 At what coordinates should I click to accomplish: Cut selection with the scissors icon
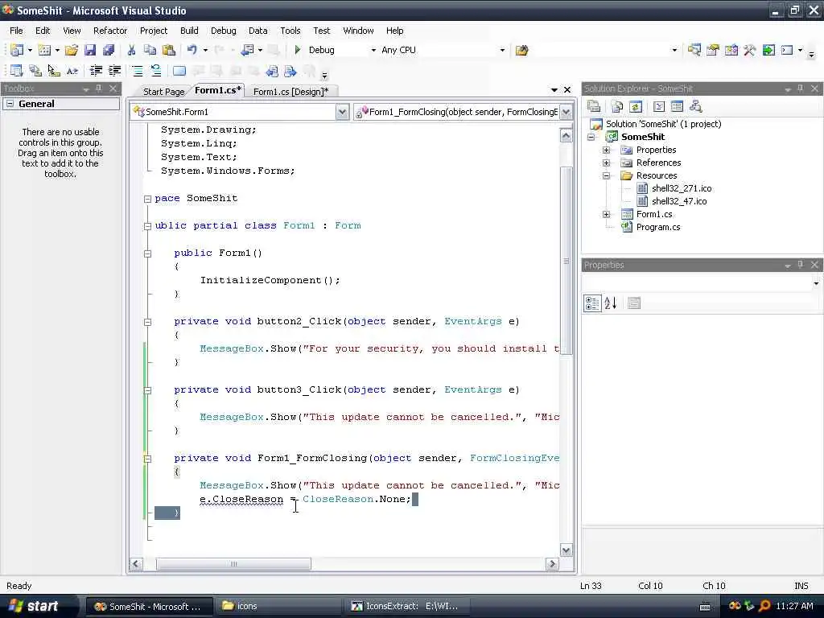pyautogui.click(x=131, y=50)
